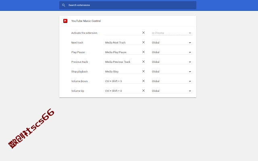Screen dimensions: 258x161
Task: Click the YouTube Music Control extension icon
Action: pos(65,21)
